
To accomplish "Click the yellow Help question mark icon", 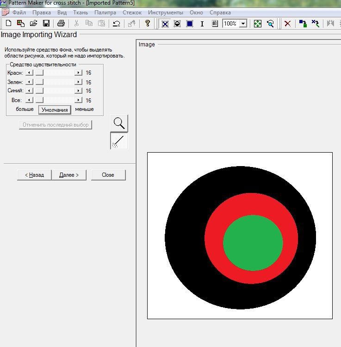I will pyautogui.click(x=148, y=23).
